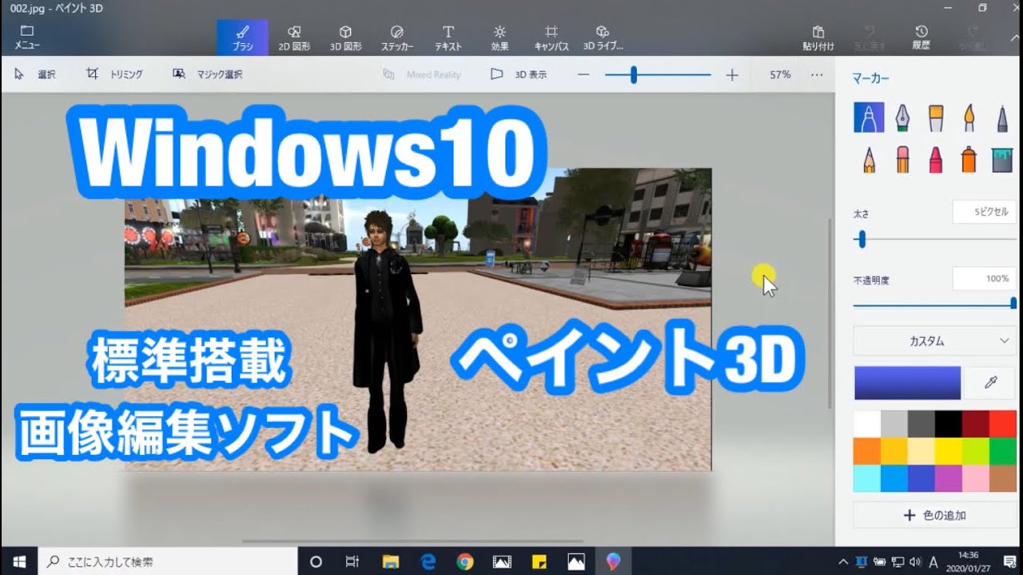Viewport: 1023px width, 575px height.
Task: Click the 太さ thickness slider handle
Action: 862,239
